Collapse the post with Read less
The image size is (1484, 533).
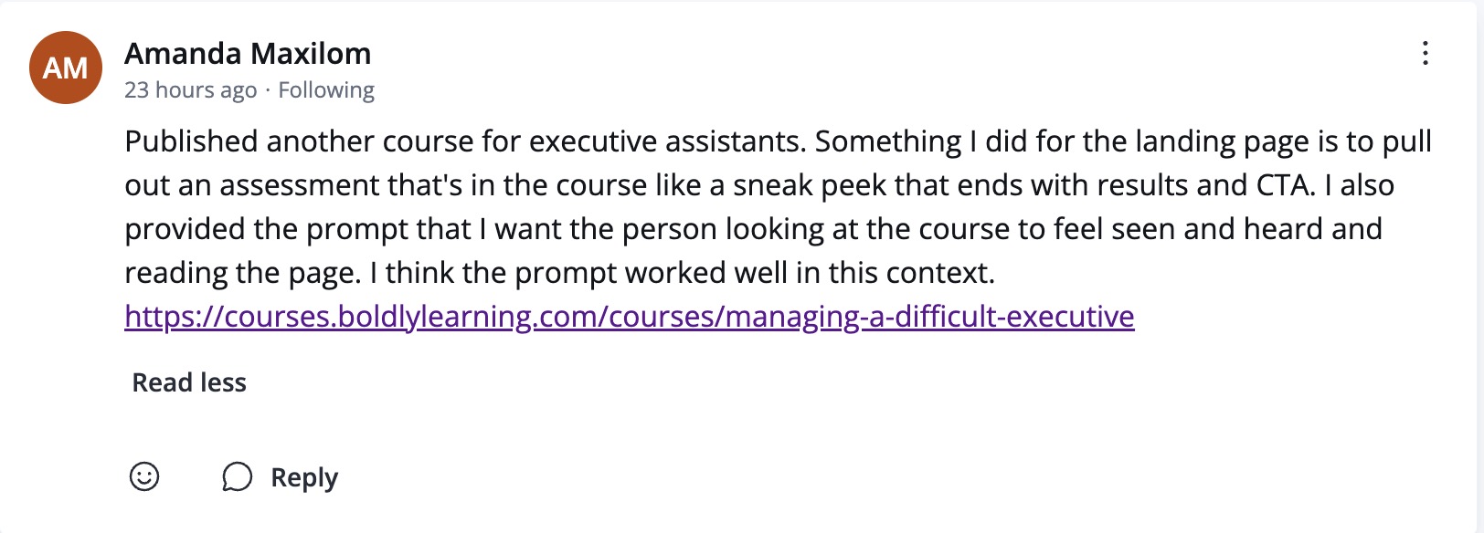point(189,382)
